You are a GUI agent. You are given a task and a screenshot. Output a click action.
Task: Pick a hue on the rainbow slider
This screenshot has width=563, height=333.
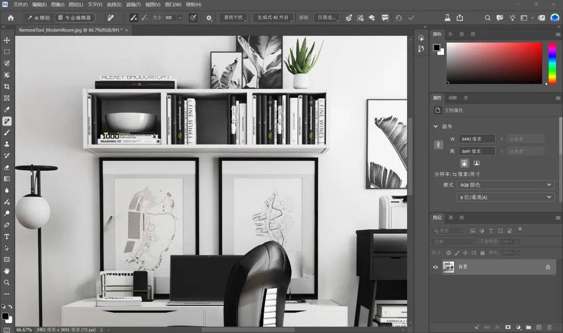pyautogui.click(x=552, y=63)
